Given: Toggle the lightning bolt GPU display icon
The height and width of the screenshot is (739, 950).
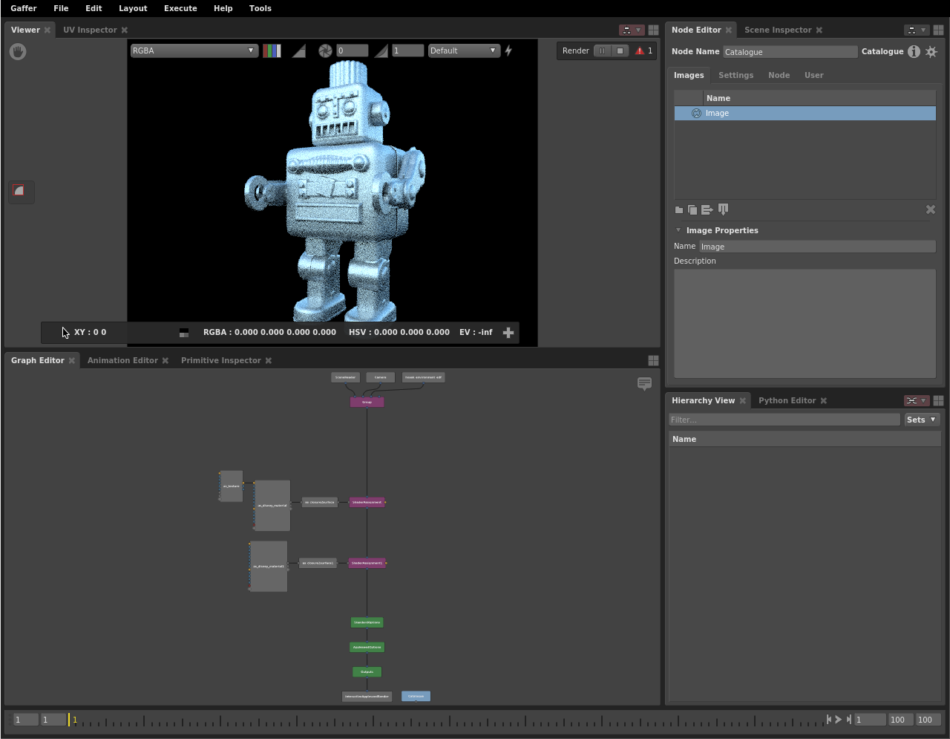Looking at the screenshot, I should pyautogui.click(x=508, y=51).
